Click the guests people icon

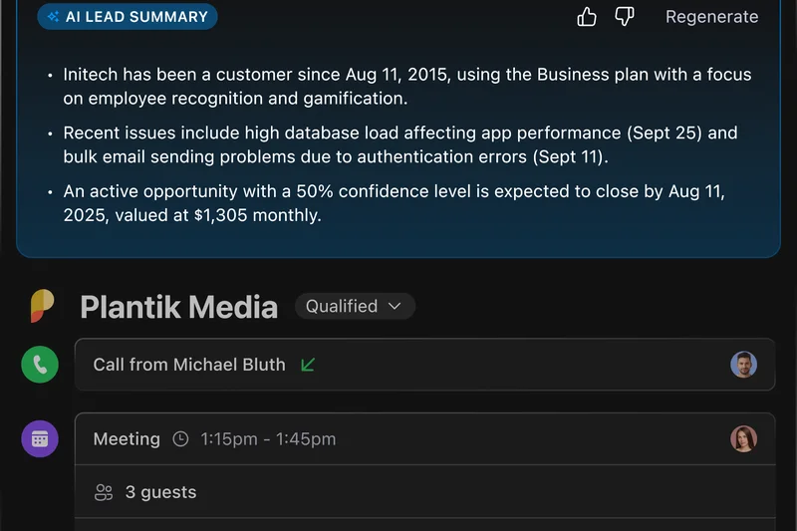(104, 492)
